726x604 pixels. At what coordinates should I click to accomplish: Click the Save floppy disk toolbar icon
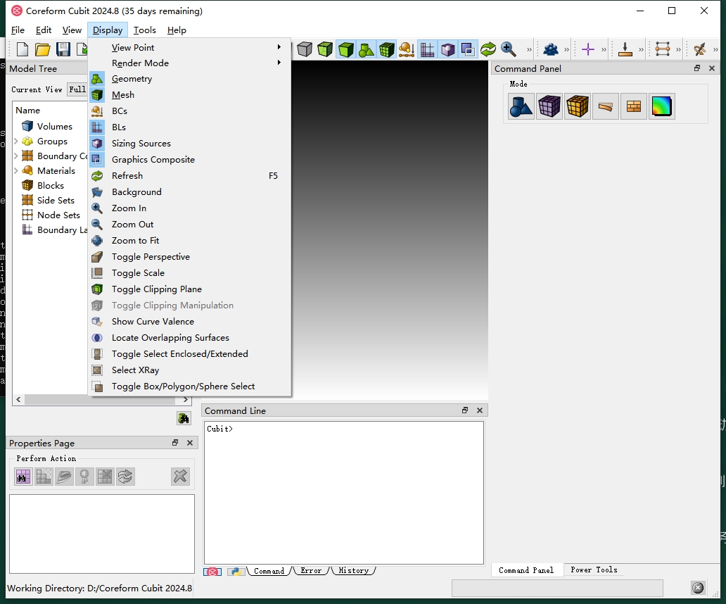pos(63,49)
